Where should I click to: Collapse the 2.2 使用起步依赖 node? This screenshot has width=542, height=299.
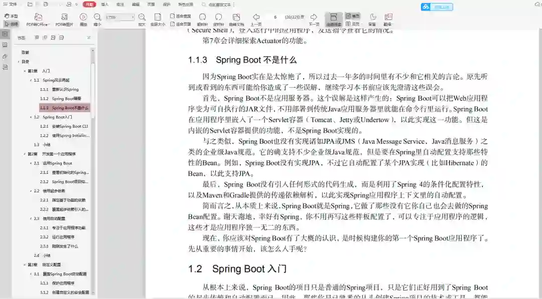click(x=31, y=191)
